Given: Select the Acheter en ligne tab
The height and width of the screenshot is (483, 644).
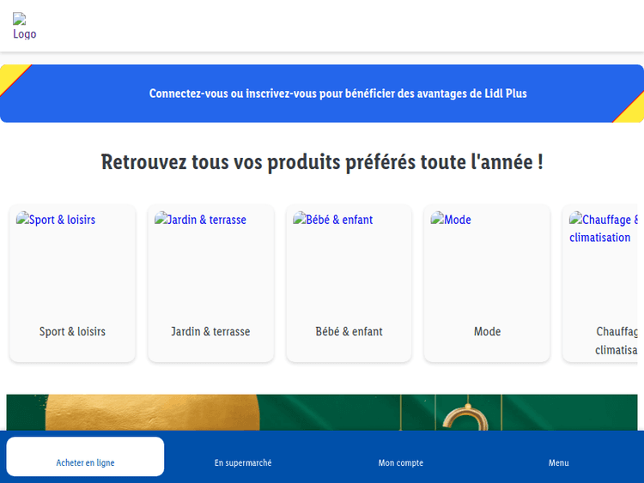Looking at the screenshot, I should tap(85, 462).
